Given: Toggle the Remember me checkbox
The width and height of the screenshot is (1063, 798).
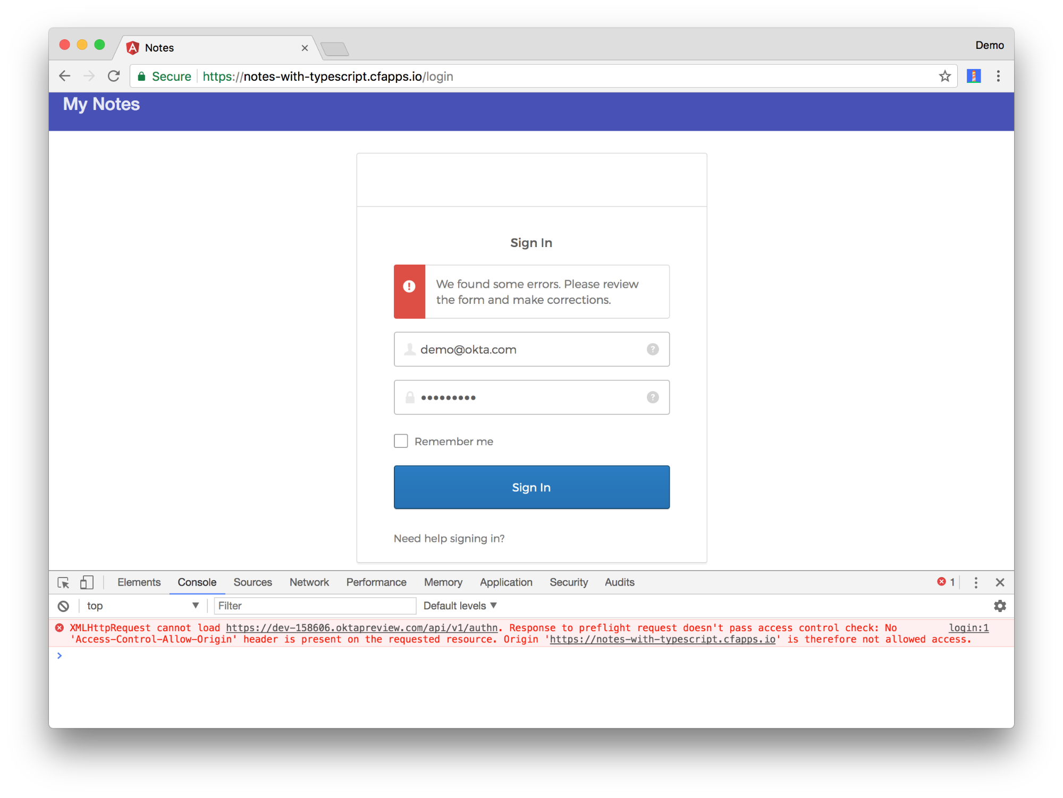Looking at the screenshot, I should tap(402, 442).
